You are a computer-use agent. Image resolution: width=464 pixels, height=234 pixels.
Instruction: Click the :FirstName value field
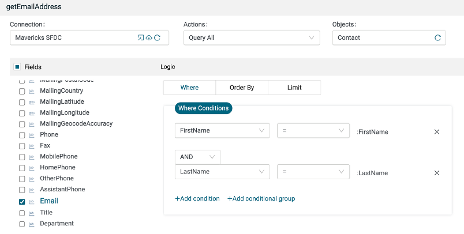373,132
